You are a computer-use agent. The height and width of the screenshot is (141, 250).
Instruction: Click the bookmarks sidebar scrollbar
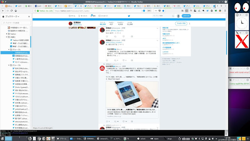click(30, 42)
